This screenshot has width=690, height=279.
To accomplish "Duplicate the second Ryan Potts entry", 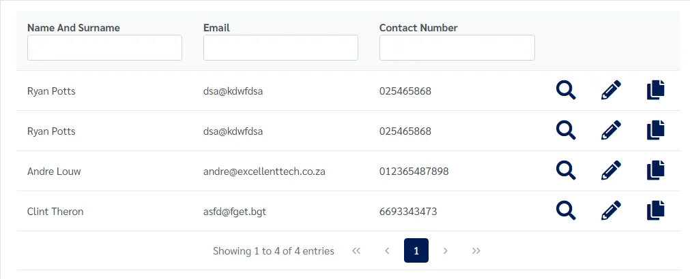I will pyautogui.click(x=655, y=131).
